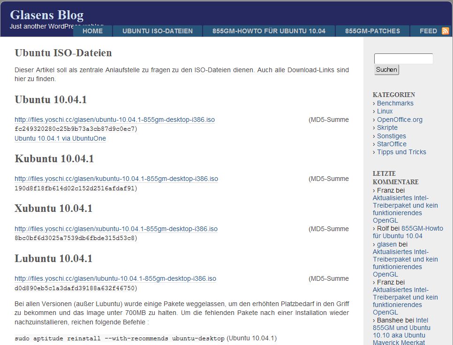This screenshot has width=453, height=345.
Task: Open glasen's comment on Aktualisiertes Intel-Treiberpaket
Action: (405, 263)
